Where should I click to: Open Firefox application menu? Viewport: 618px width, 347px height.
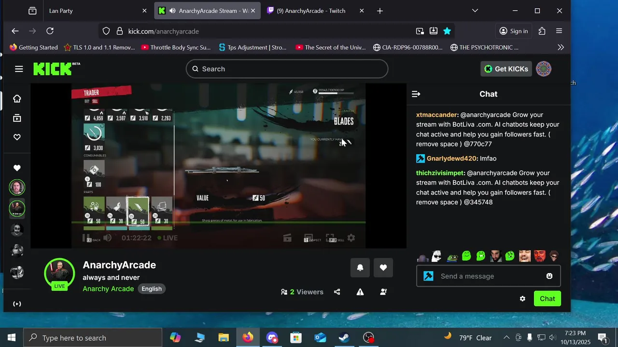tap(559, 31)
